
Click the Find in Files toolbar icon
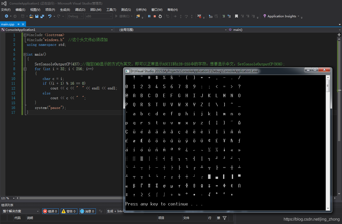138,16
